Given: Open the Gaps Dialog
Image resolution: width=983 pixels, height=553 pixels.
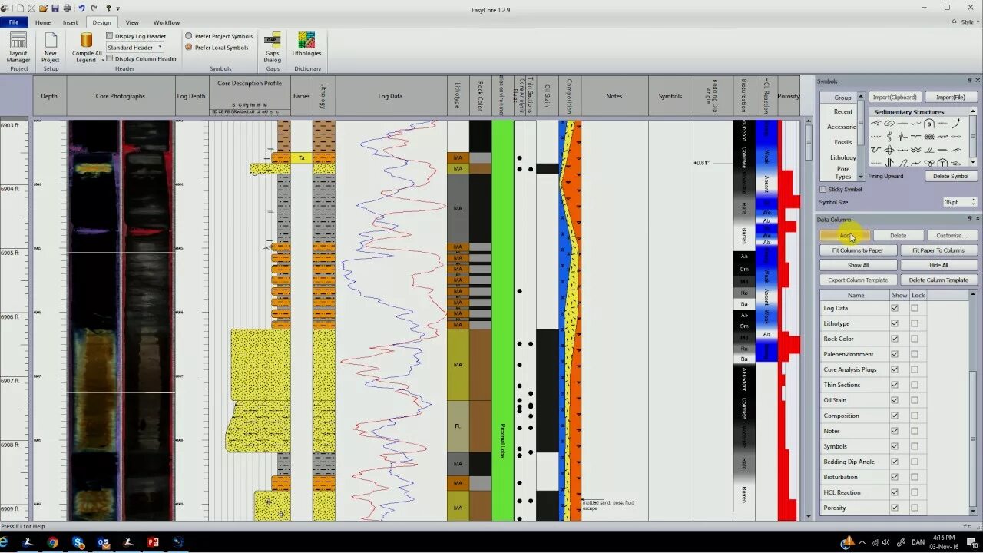Looking at the screenshot, I should [x=273, y=47].
